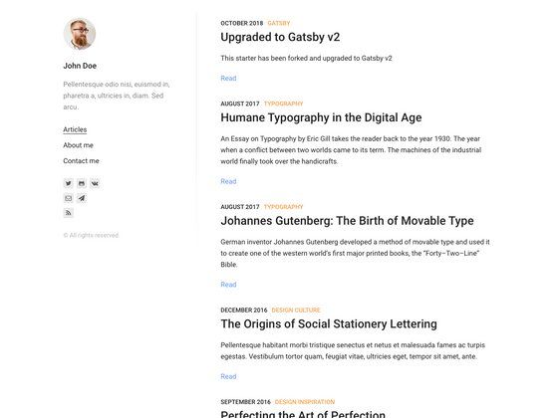
Task: Click the email envelope icon
Action: pyautogui.click(x=68, y=198)
